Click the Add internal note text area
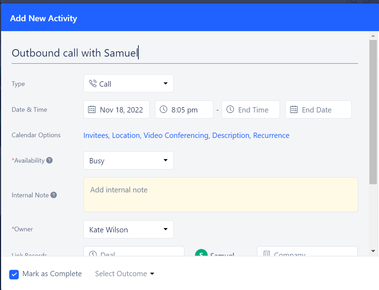This screenshot has height=290, width=379. (x=220, y=195)
